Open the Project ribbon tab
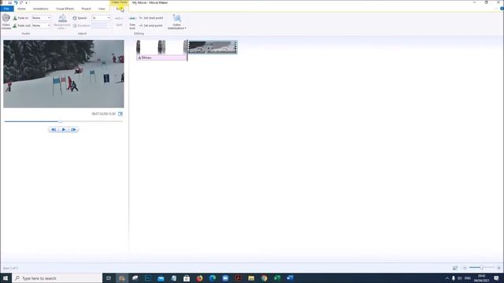This screenshot has width=504, height=283. click(86, 9)
